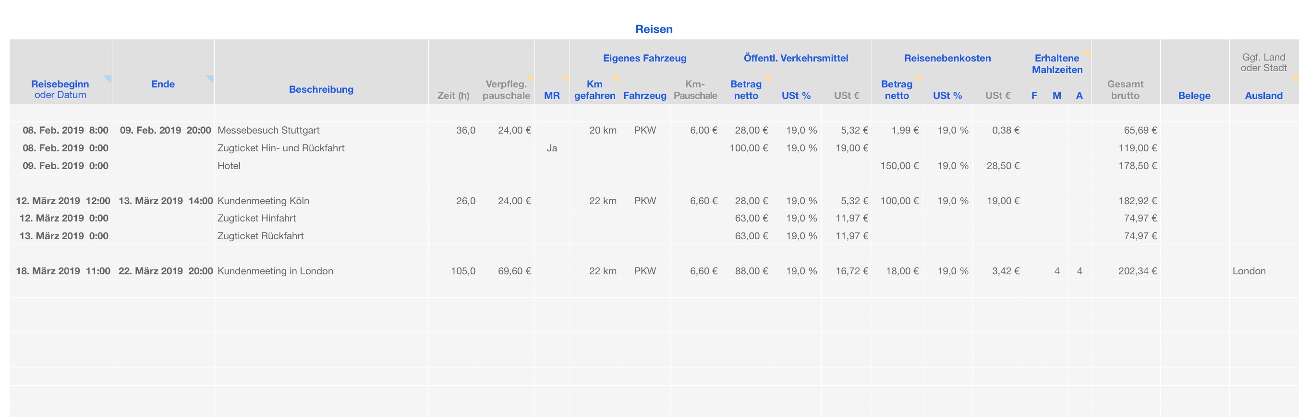Click orange comment marker on Ausland header
This screenshot has width=1310, height=417.
coord(1295,78)
